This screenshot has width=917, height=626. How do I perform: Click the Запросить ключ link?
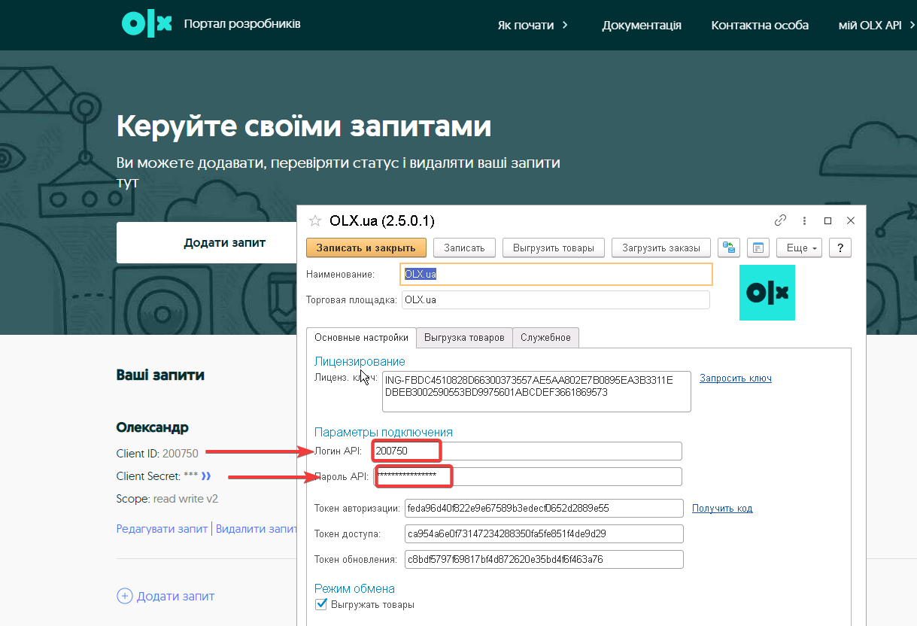click(735, 378)
